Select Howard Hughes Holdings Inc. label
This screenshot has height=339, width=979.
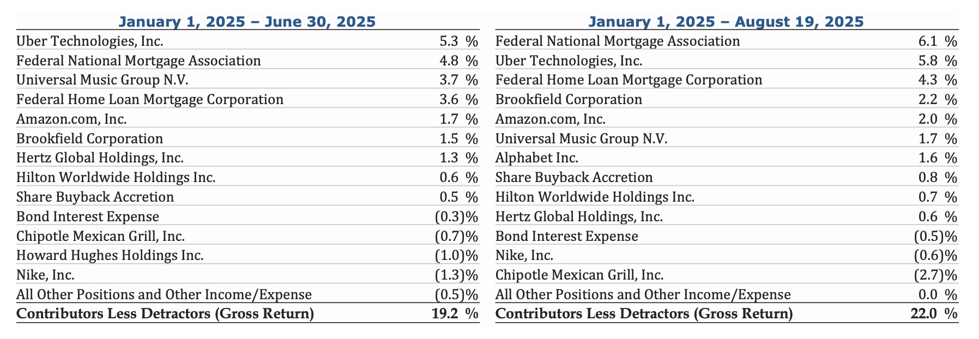tap(110, 256)
